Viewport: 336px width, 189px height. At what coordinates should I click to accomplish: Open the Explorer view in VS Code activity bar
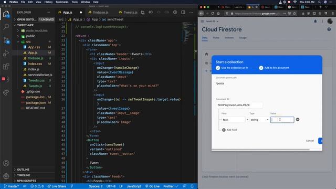click(6, 14)
